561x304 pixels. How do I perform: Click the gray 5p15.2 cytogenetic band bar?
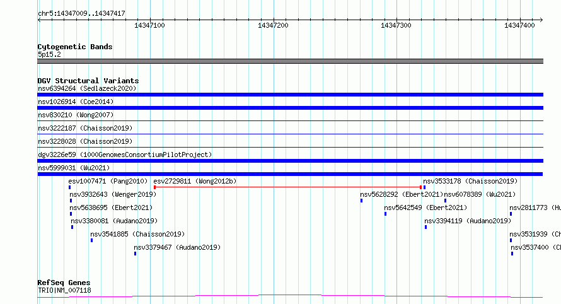click(290, 61)
